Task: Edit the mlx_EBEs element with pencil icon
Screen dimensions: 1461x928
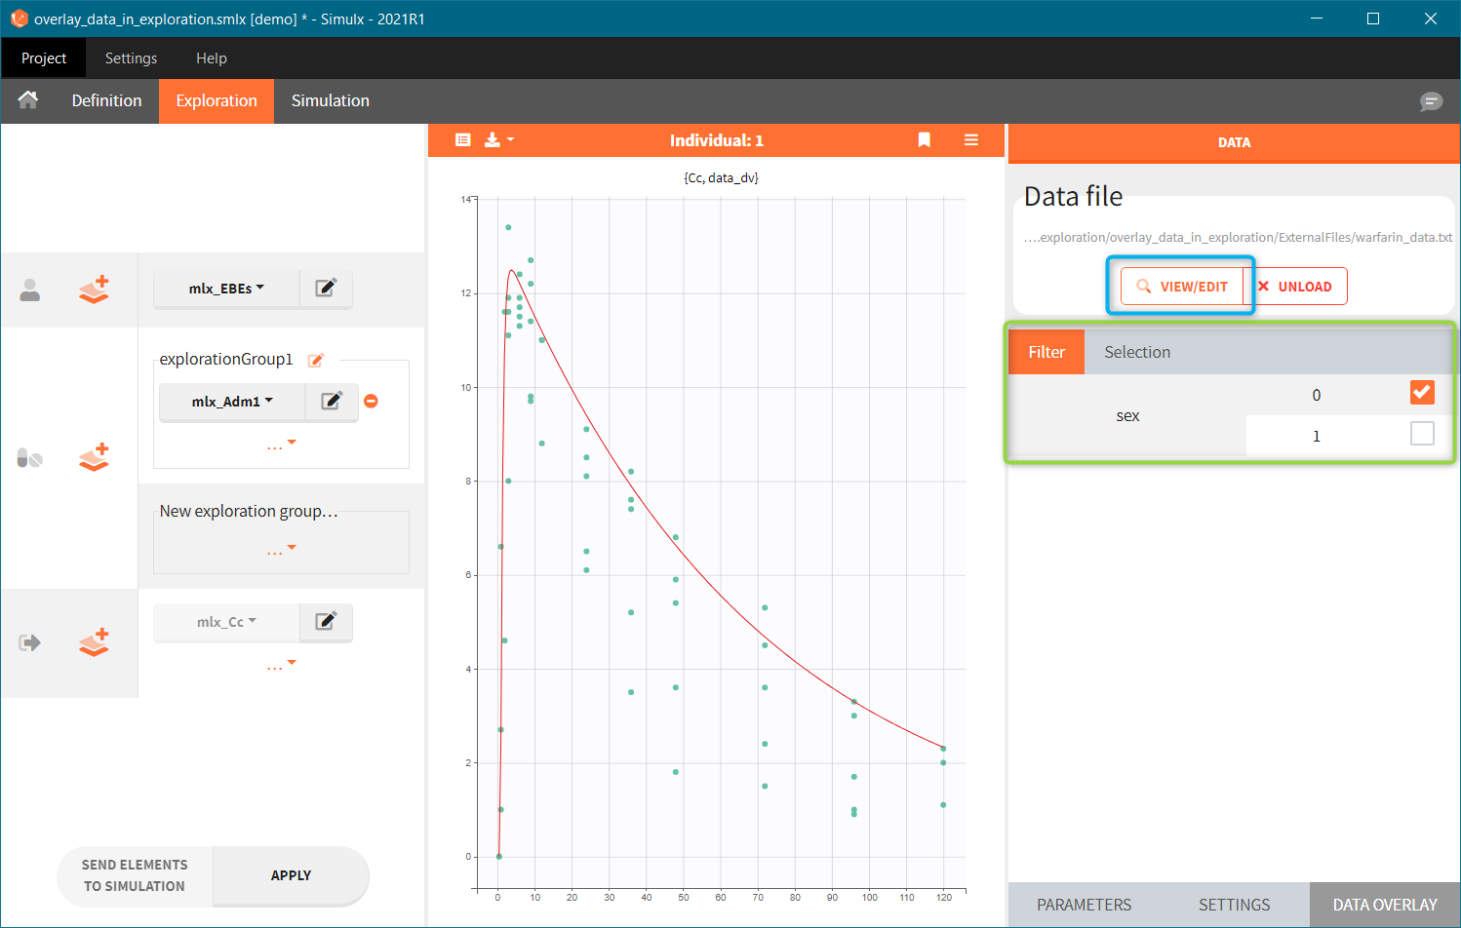Action: click(x=326, y=289)
